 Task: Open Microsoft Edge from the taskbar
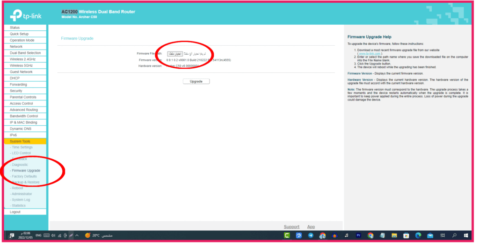418,235
